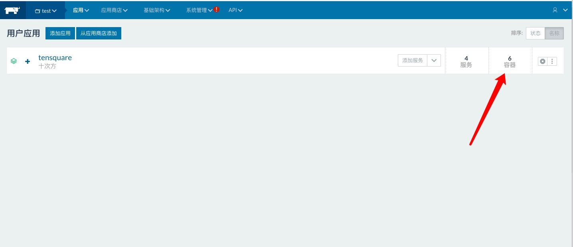
Task: Open the test environment dropdown
Action: pos(46,11)
